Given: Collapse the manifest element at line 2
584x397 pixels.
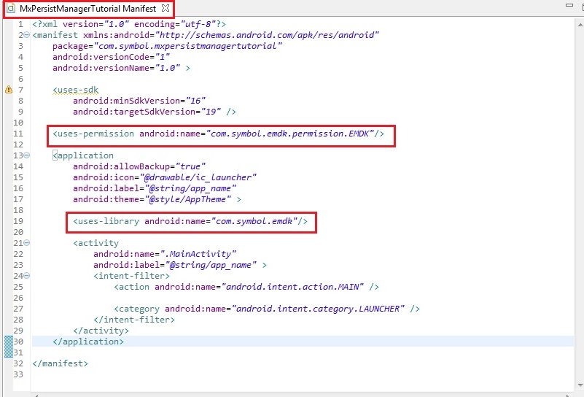Looking at the screenshot, I should [27, 35].
